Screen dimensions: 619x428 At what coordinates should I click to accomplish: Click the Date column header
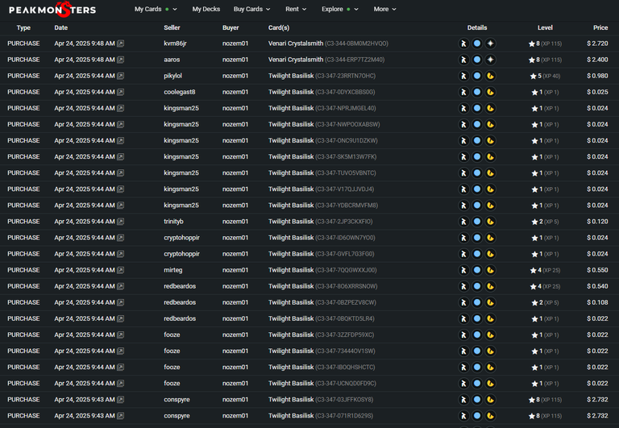(x=60, y=27)
